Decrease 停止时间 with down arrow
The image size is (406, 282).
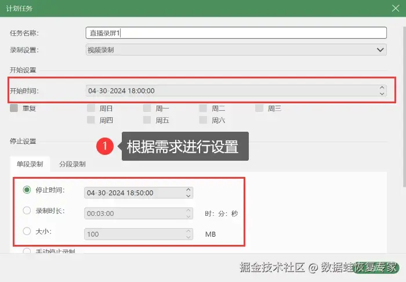(x=188, y=196)
